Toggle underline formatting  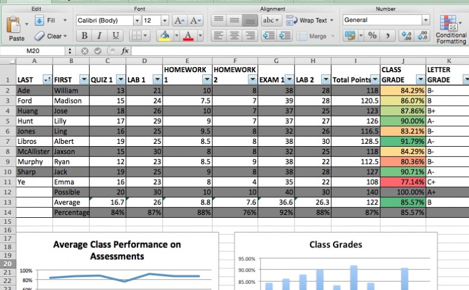click(x=115, y=35)
